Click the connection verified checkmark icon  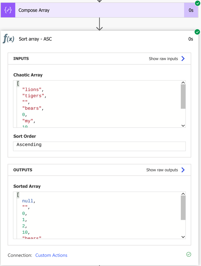coord(189,254)
